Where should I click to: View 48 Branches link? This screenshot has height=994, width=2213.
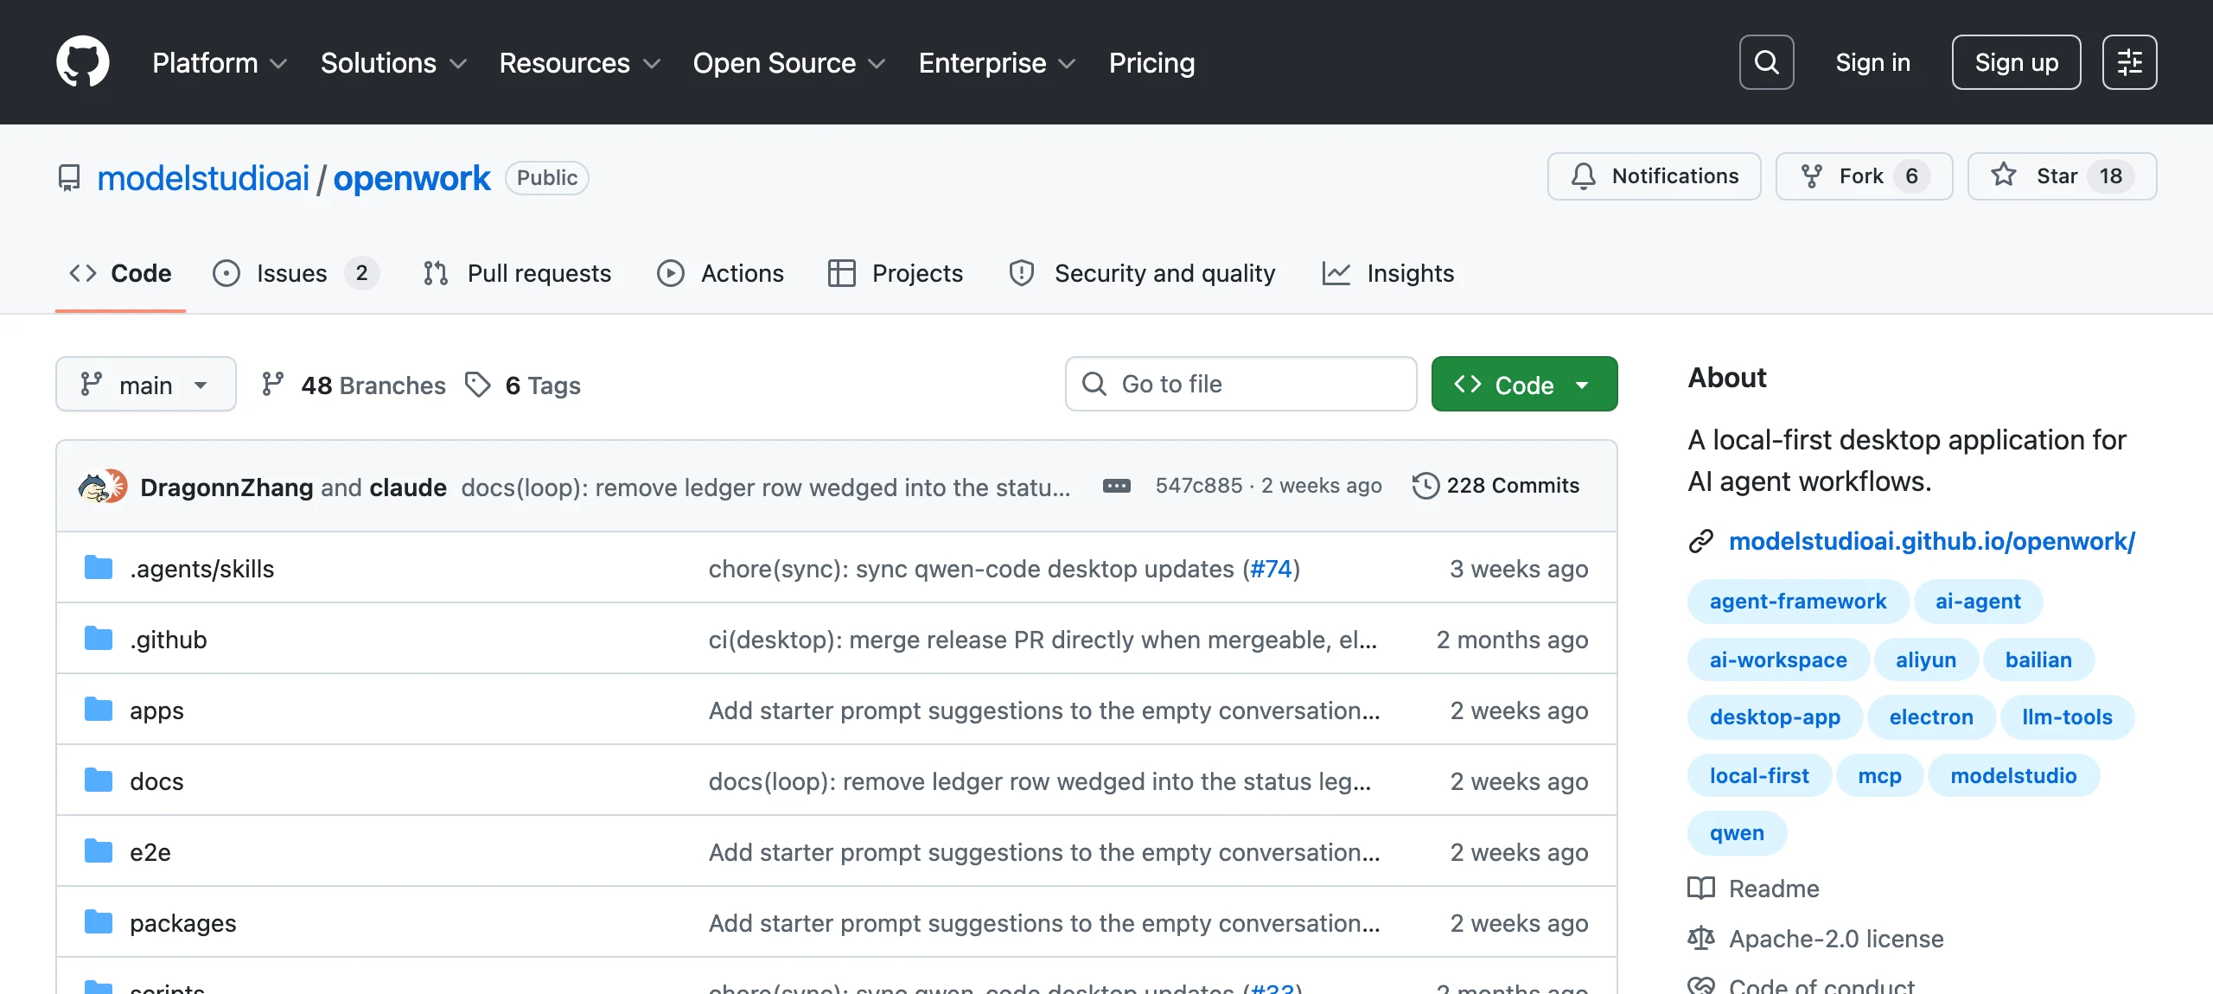click(x=353, y=385)
